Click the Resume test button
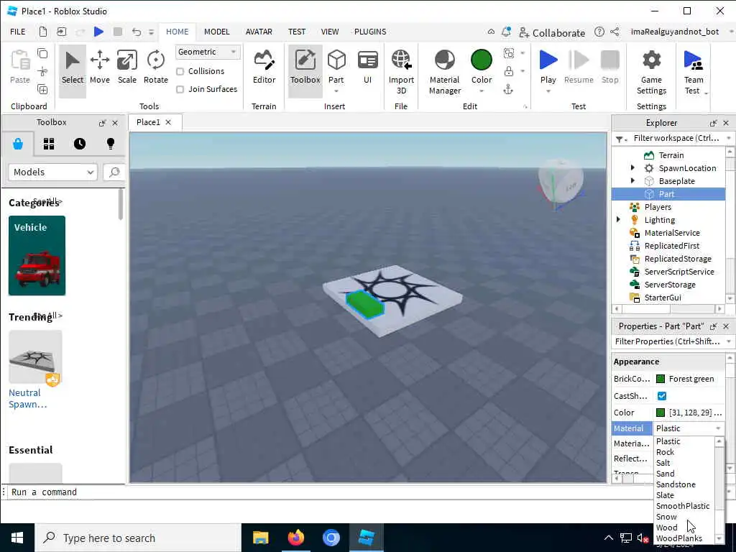Image resolution: width=736 pixels, height=552 pixels. point(579,67)
